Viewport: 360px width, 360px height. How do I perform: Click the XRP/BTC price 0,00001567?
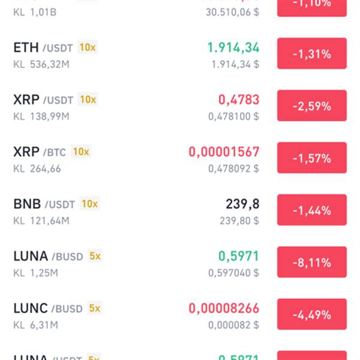click(x=224, y=152)
